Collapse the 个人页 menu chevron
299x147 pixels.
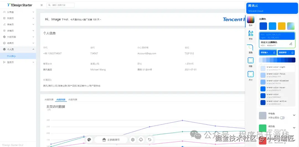point(33,49)
